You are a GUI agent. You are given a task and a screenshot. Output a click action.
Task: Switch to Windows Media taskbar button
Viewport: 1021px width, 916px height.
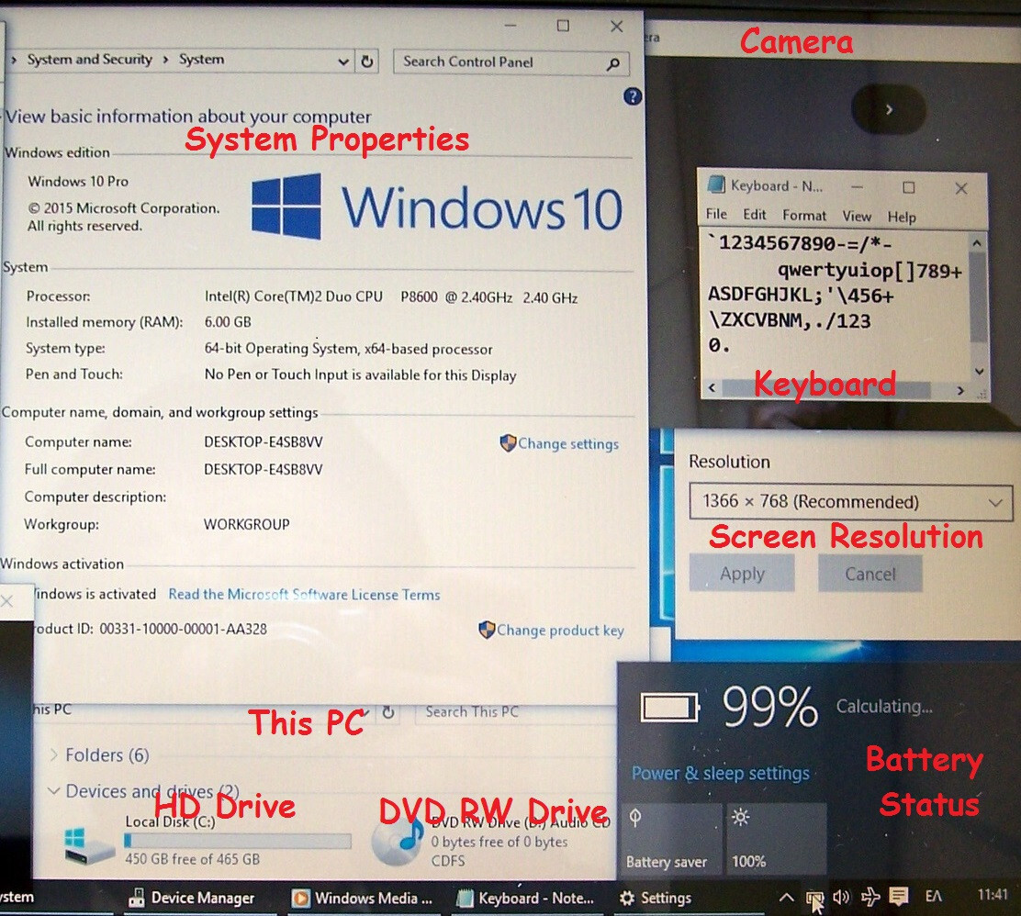(x=364, y=899)
